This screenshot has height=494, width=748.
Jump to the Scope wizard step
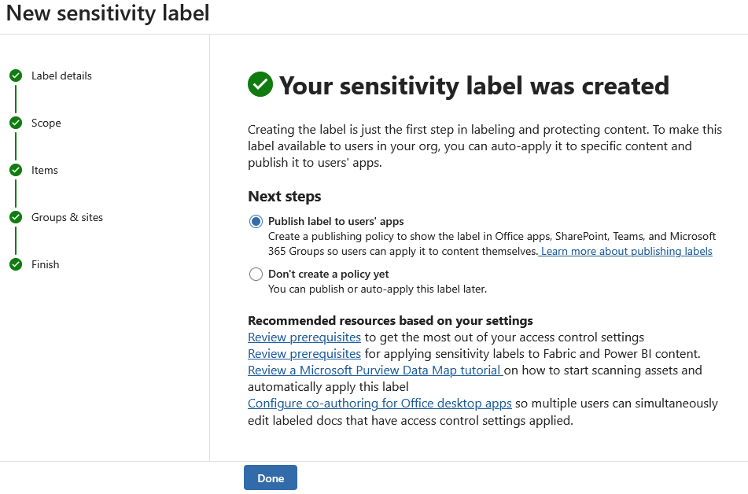tap(46, 123)
